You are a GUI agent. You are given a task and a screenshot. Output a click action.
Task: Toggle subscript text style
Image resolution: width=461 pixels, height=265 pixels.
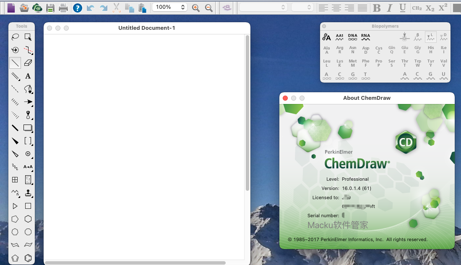(x=430, y=8)
